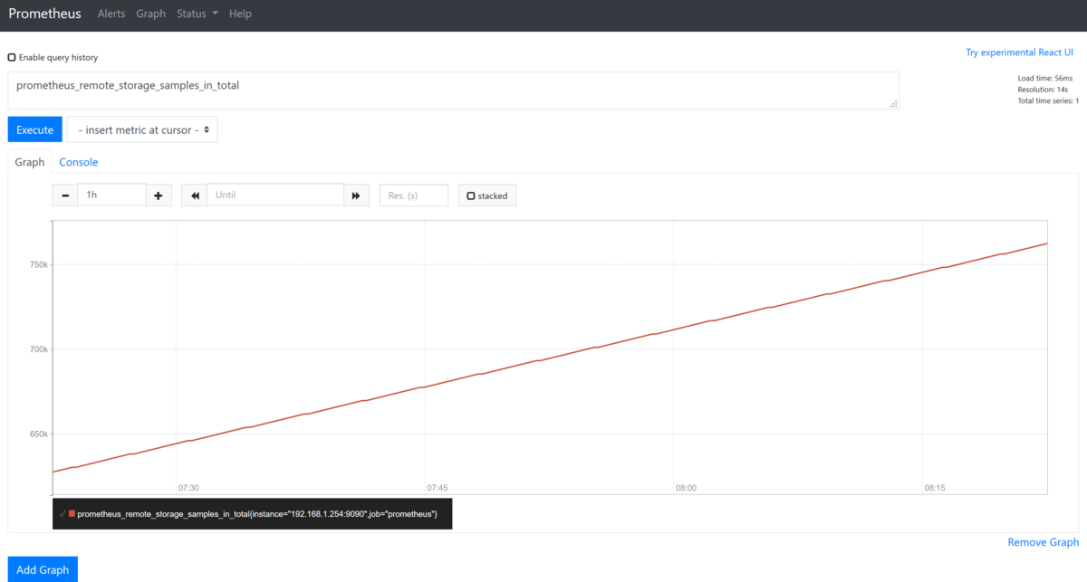Switch to the Graph tab
Image resolution: width=1087 pixels, height=582 pixels.
pos(30,162)
